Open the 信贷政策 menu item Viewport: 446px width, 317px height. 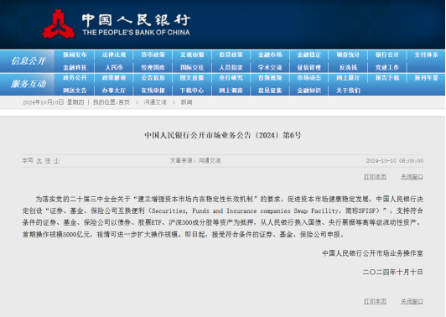click(x=231, y=55)
